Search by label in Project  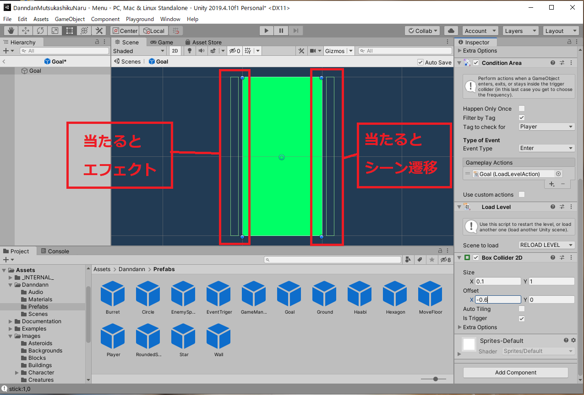tap(420, 260)
